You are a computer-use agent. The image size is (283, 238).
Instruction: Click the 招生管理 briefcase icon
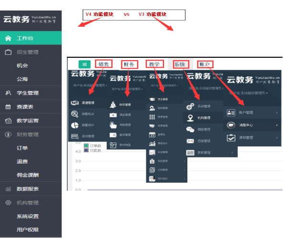(8, 52)
